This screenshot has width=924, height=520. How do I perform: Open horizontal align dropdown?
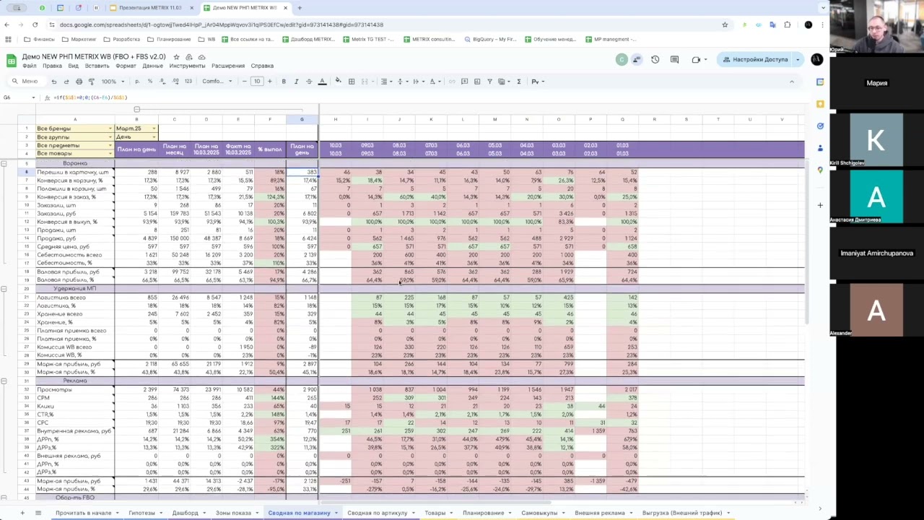coord(386,82)
